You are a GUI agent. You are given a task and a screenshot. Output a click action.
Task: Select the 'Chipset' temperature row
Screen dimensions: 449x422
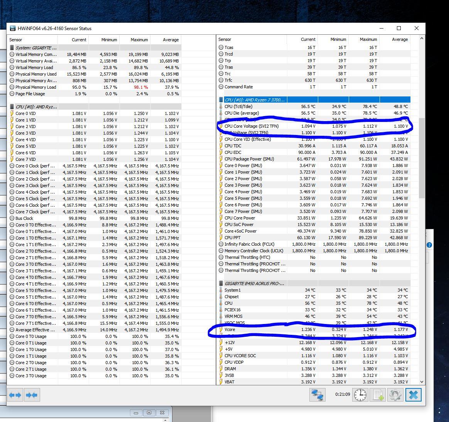[x=314, y=297]
